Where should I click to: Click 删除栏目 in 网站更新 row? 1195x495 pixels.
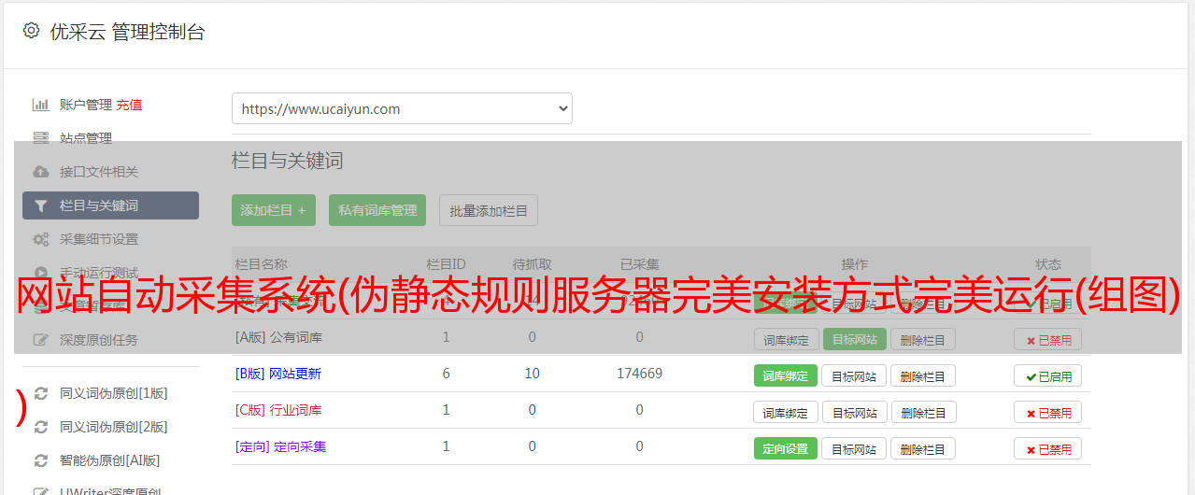coord(922,375)
